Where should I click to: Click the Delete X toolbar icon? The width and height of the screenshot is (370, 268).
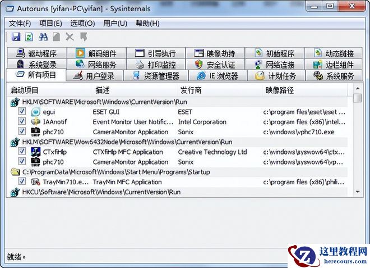coord(70,37)
